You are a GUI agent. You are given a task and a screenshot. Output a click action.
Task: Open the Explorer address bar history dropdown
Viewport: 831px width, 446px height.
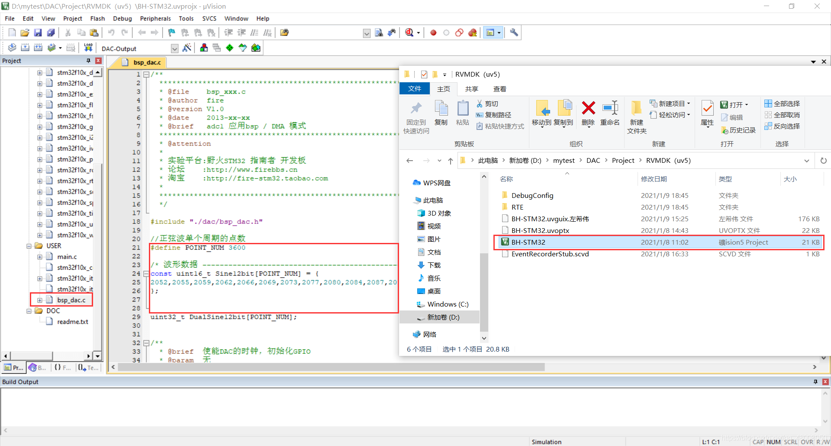[x=807, y=161]
